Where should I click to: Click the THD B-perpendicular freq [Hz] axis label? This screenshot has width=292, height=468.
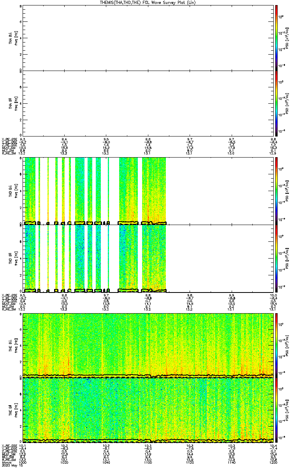coord(17,190)
